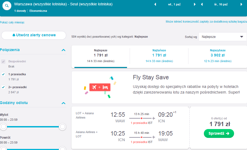The width and height of the screenshot is (247, 150).
Task: Click the Wylot slider left handle
Action: tap(4, 127)
